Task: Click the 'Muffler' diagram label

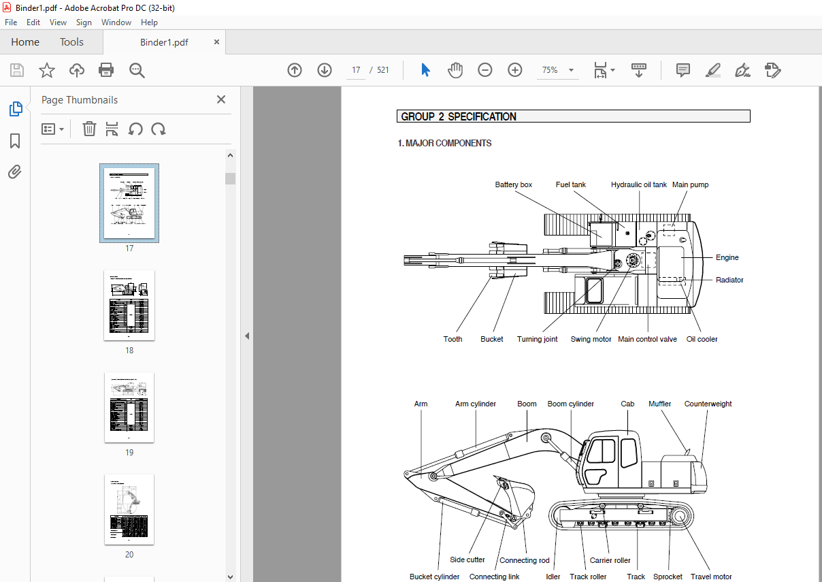Action: (x=660, y=404)
